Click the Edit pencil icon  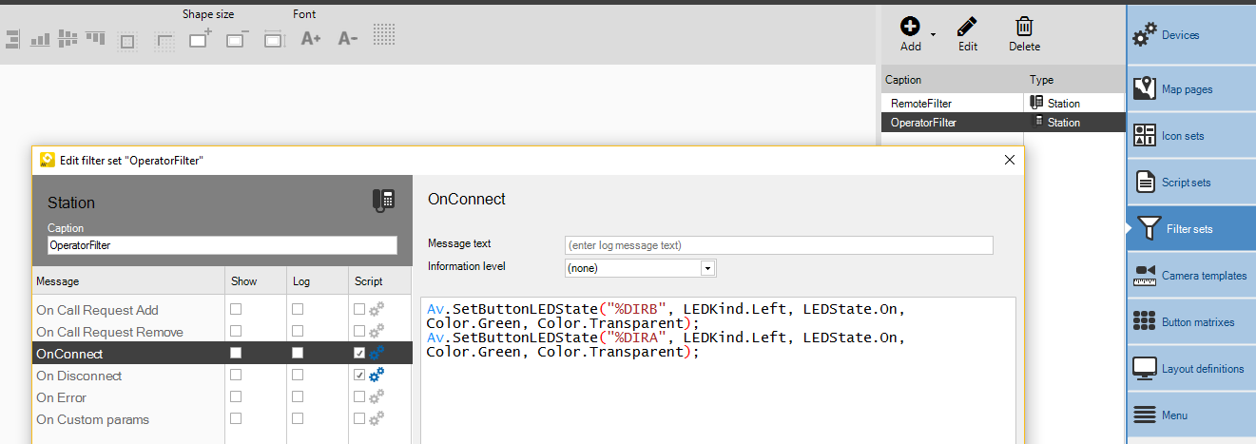tap(967, 27)
